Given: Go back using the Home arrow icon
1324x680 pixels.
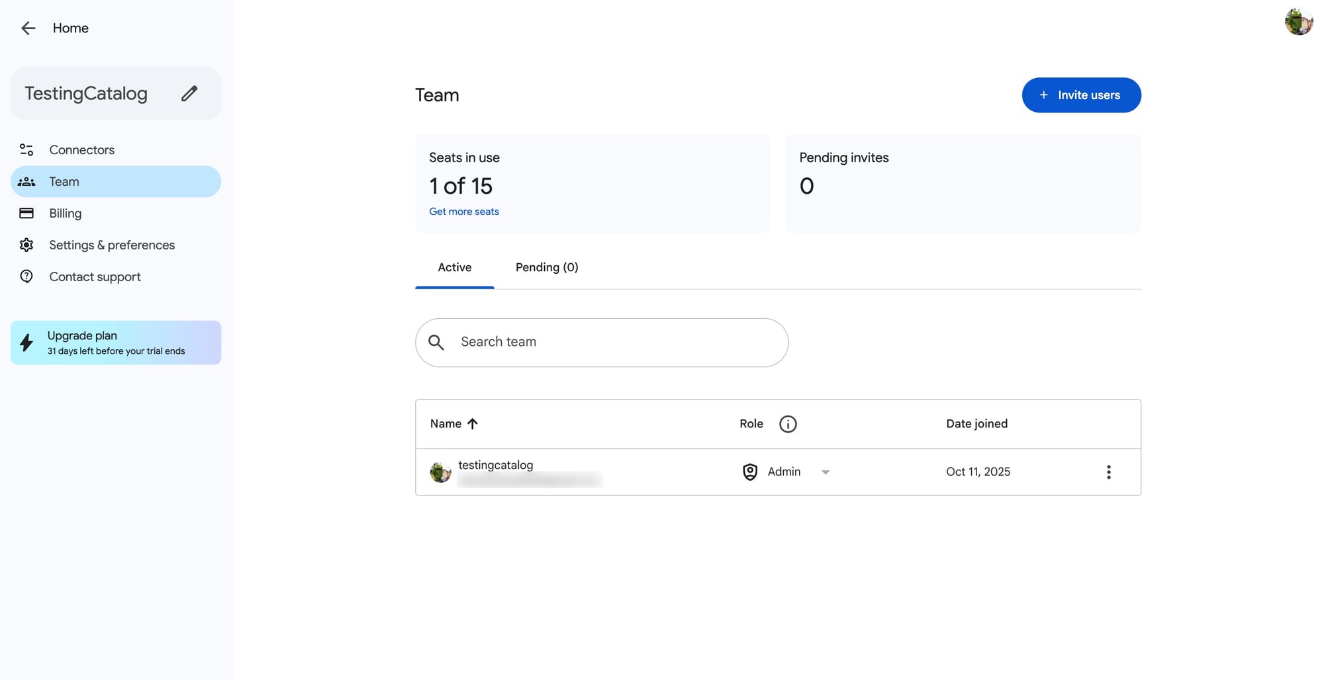Looking at the screenshot, I should click(28, 28).
